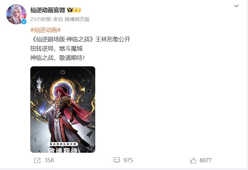Click the gold level 1 VIP badge

coord(77,10)
